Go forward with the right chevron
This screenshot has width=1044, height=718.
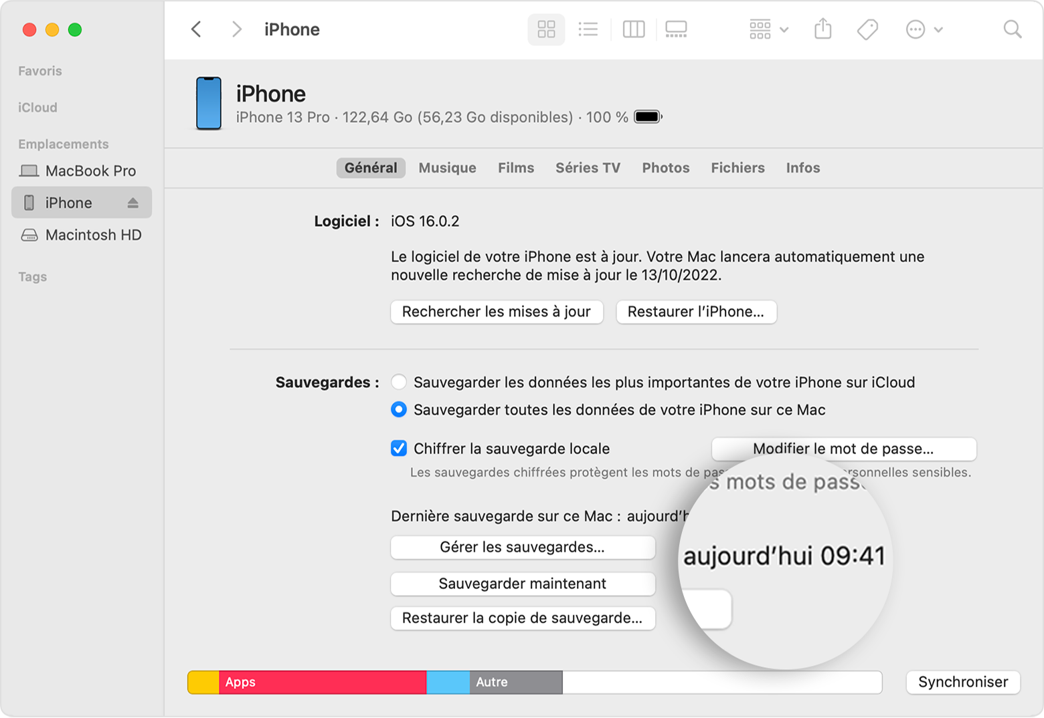coord(236,29)
